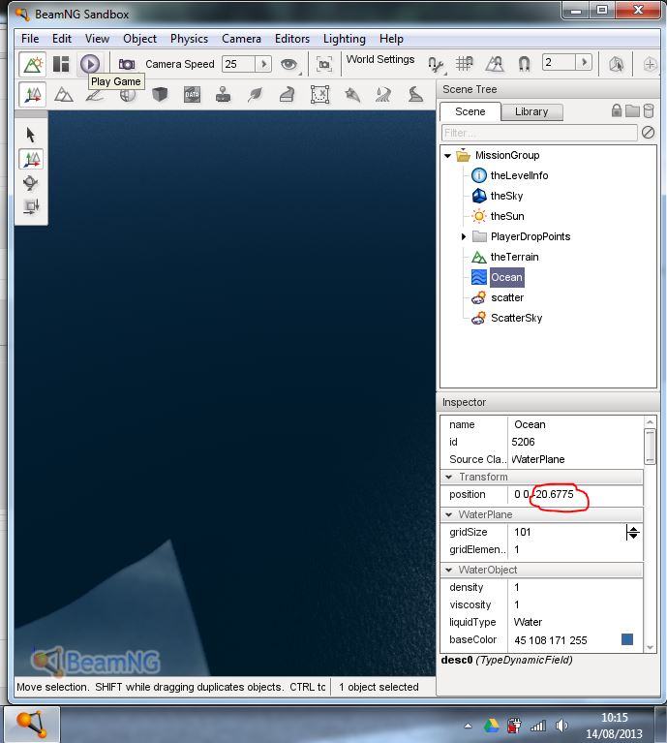
Task: Choose the arrow Select tool
Action: tap(31, 135)
